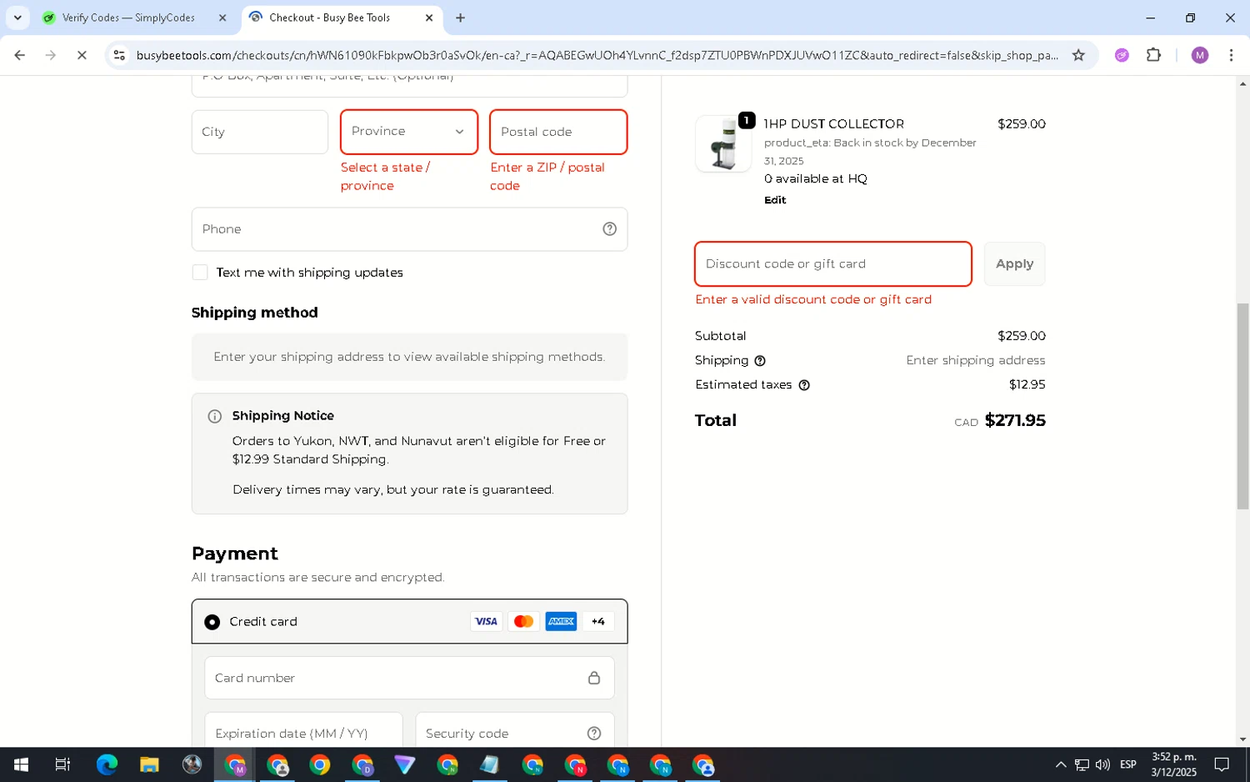Viewport: 1250px width, 782px height.
Task: Open the Province dropdown
Action: click(x=409, y=132)
